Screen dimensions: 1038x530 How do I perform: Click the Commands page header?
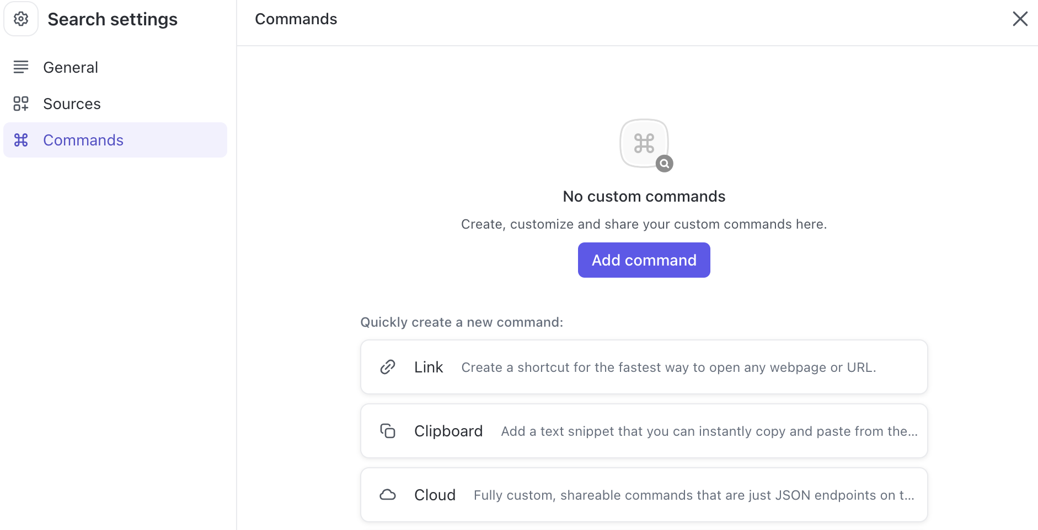tap(296, 19)
